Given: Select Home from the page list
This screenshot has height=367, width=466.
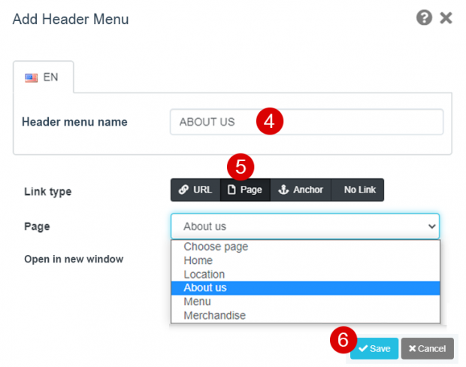Looking at the screenshot, I should (x=198, y=260).
